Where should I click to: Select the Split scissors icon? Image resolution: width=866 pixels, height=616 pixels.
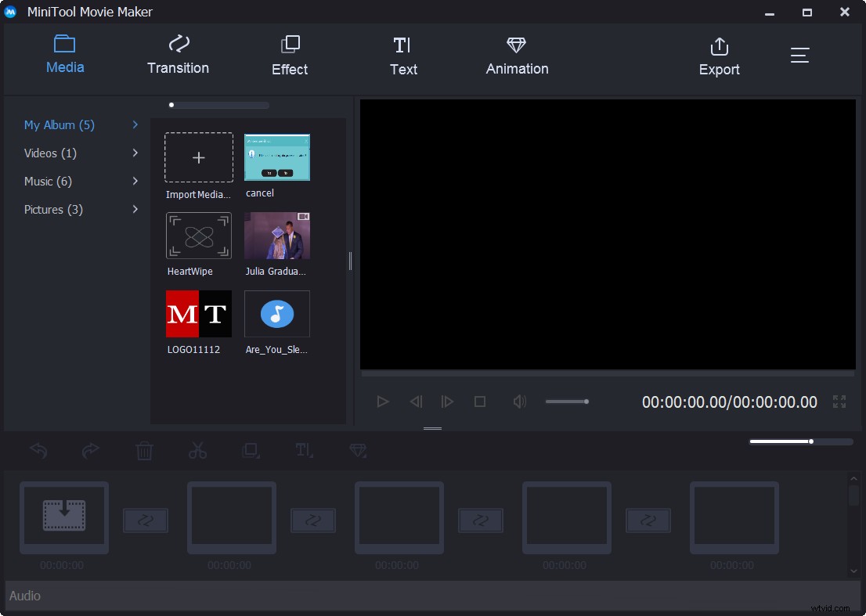tap(197, 451)
